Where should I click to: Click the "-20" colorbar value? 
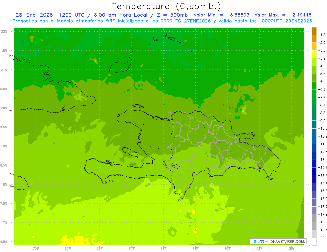(321, 238)
